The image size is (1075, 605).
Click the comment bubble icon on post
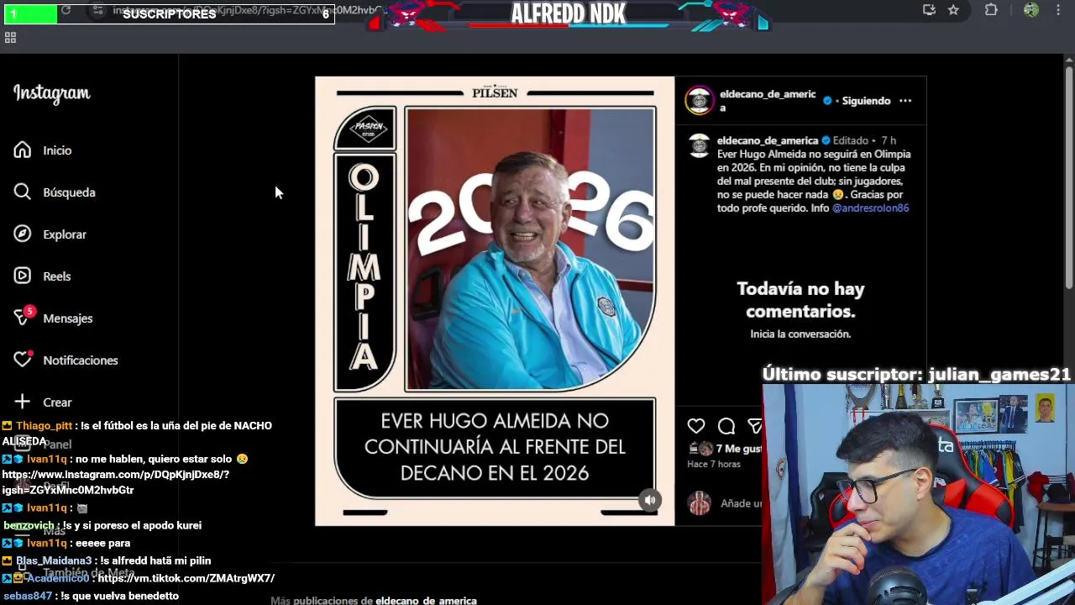pyautogui.click(x=726, y=426)
